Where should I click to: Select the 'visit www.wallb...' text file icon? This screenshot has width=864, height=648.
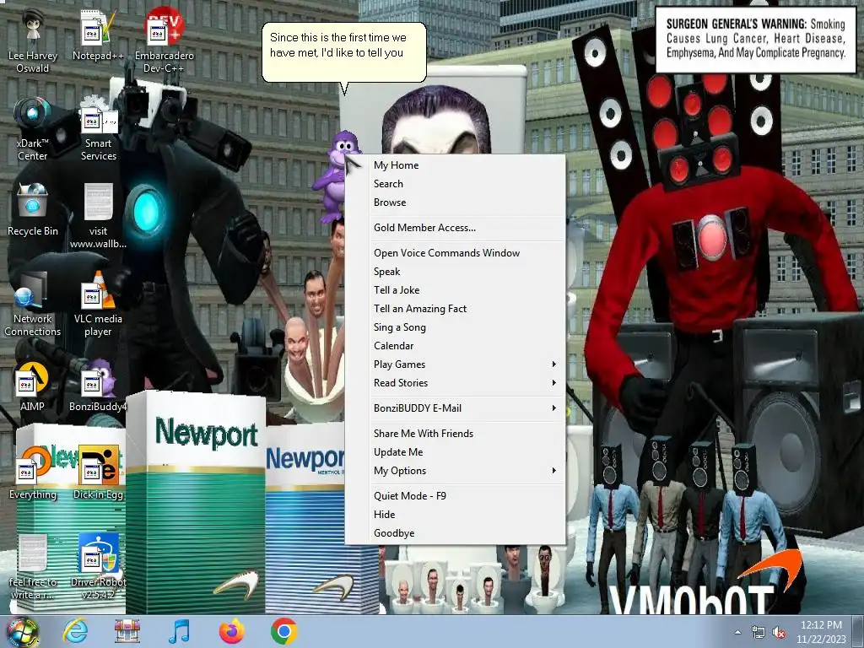click(x=98, y=217)
